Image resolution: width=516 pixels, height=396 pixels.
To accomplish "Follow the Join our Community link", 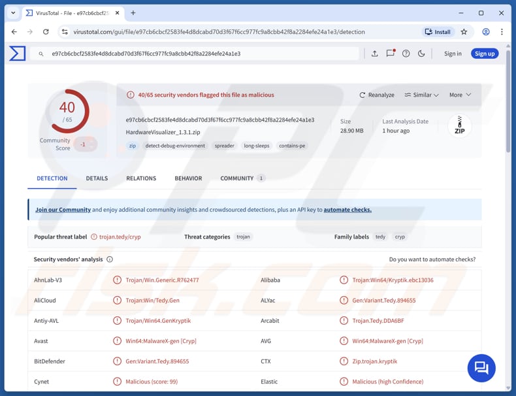I will [63, 210].
